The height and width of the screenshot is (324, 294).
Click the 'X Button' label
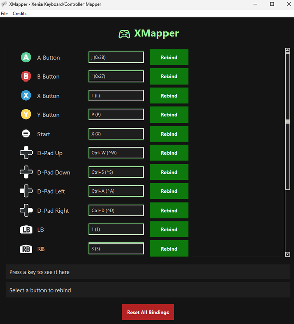[49, 96]
